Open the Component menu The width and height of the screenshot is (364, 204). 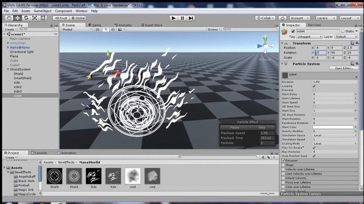tap(63, 11)
